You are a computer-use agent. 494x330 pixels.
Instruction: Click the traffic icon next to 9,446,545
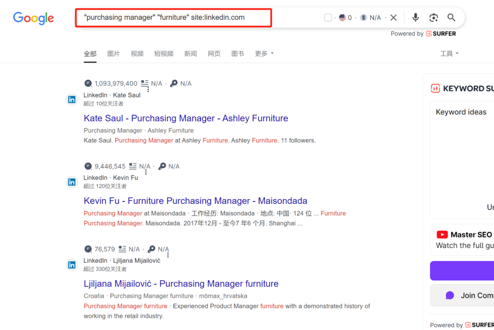[88, 166]
